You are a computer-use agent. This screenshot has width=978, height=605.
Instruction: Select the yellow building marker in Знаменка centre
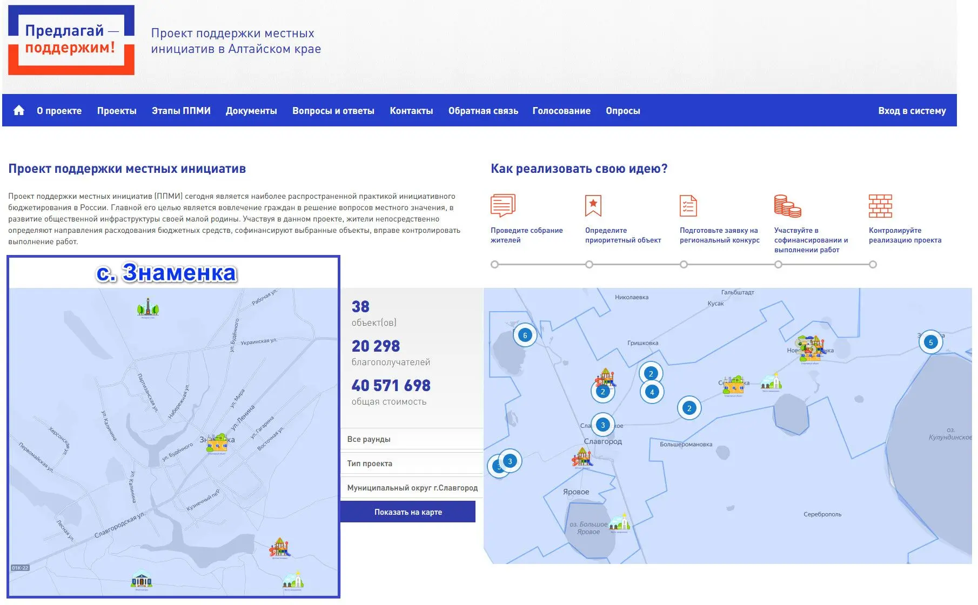click(217, 443)
